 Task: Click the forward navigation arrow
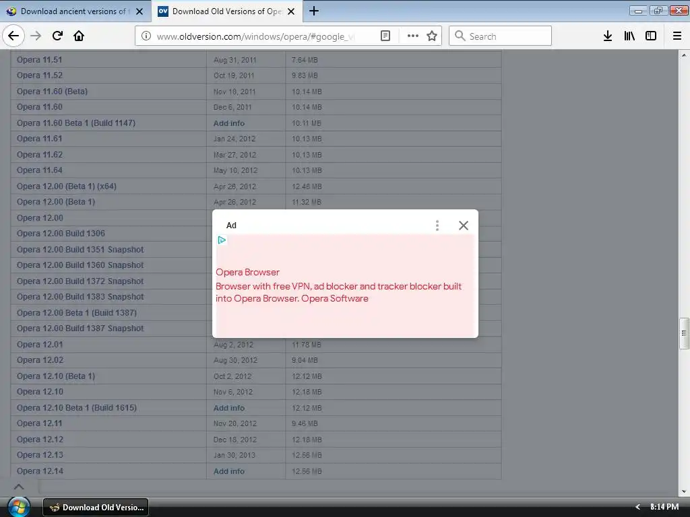(36, 36)
